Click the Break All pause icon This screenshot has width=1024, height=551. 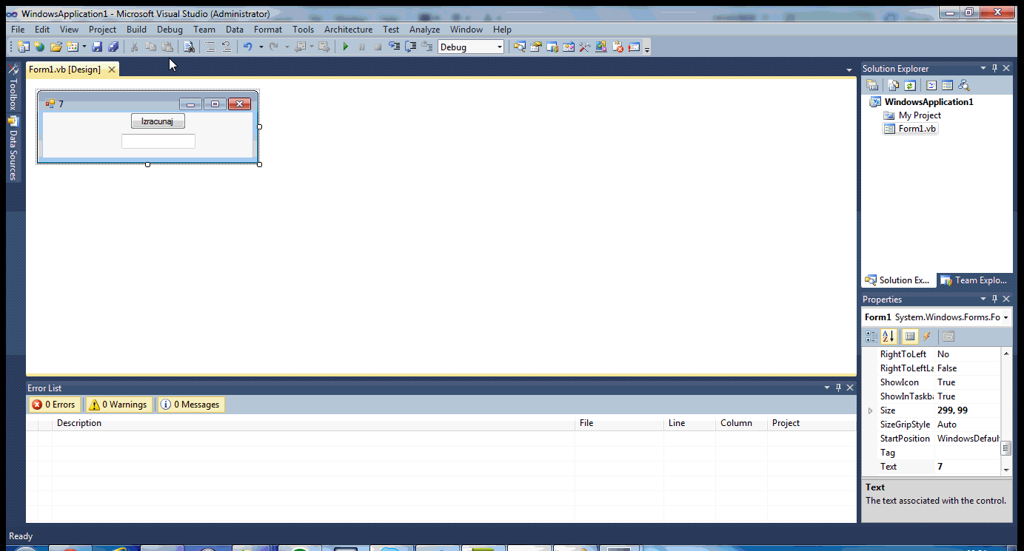click(361, 47)
